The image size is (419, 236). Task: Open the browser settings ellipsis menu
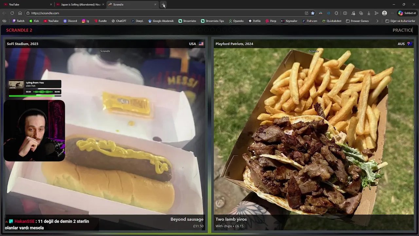tap(392, 13)
